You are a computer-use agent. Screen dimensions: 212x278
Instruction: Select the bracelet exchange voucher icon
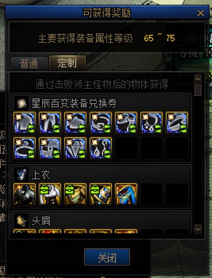pyautogui.click(x=177, y=122)
